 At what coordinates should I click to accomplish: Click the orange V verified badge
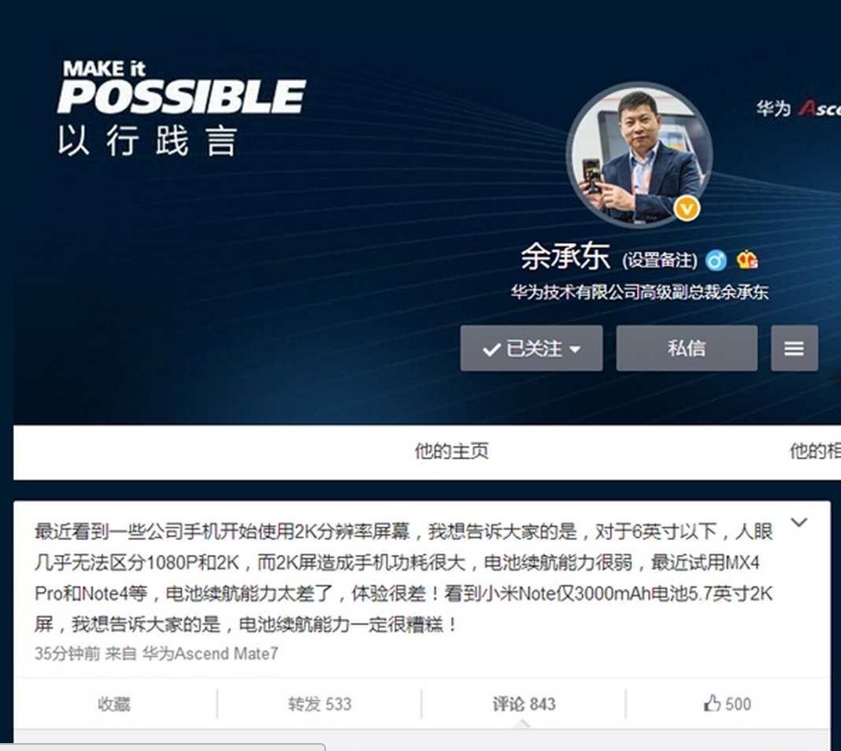point(687,208)
